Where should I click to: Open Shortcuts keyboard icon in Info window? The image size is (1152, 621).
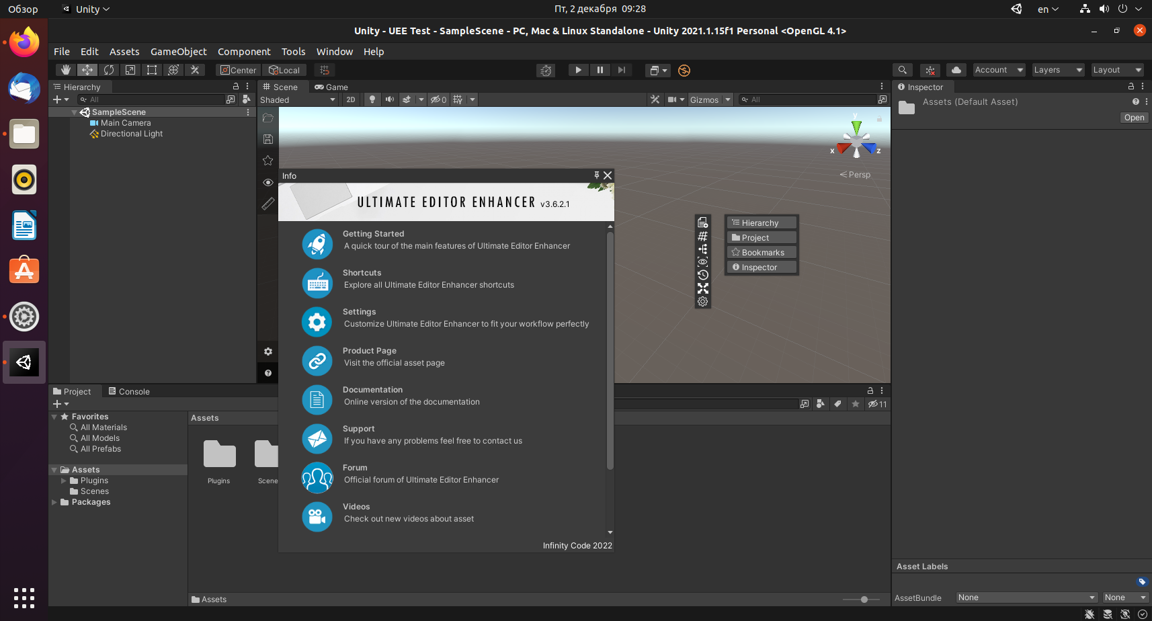pyautogui.click(x=317, y=283)
